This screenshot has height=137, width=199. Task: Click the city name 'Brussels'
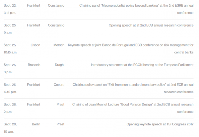point(34,65)
